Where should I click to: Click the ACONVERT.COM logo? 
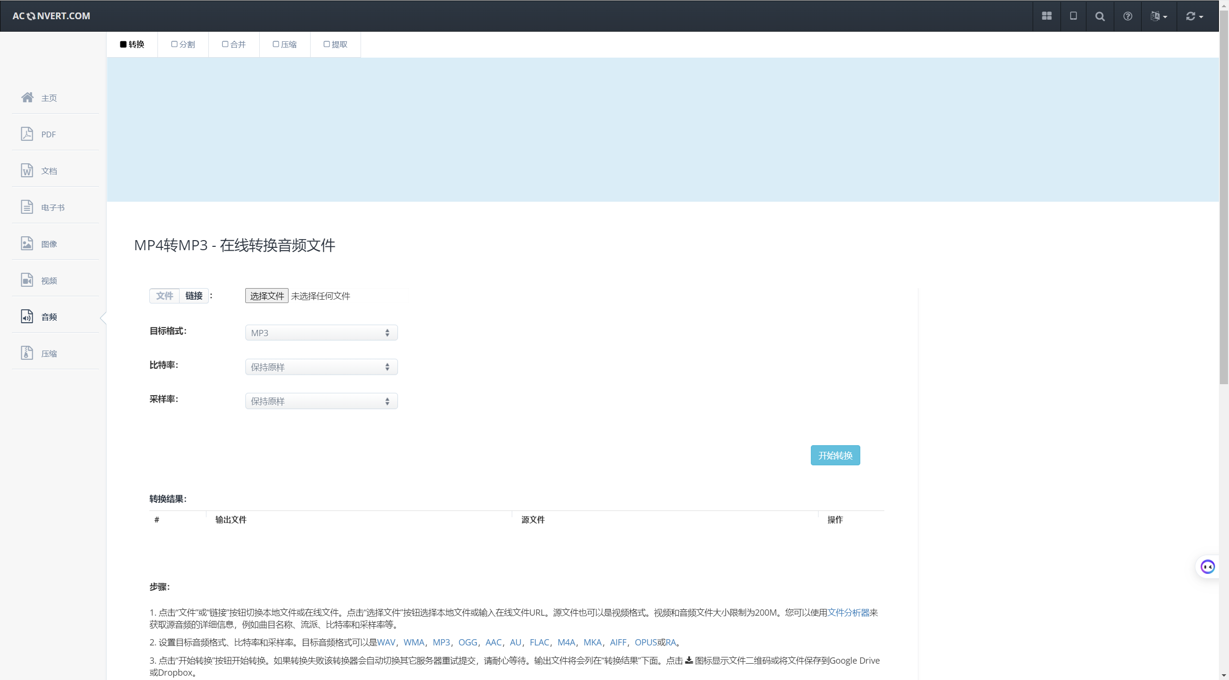point(51,16)
